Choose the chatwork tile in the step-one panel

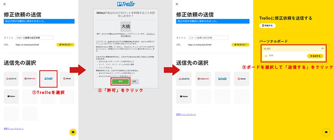pyautogui.click(x=30, y=79)
